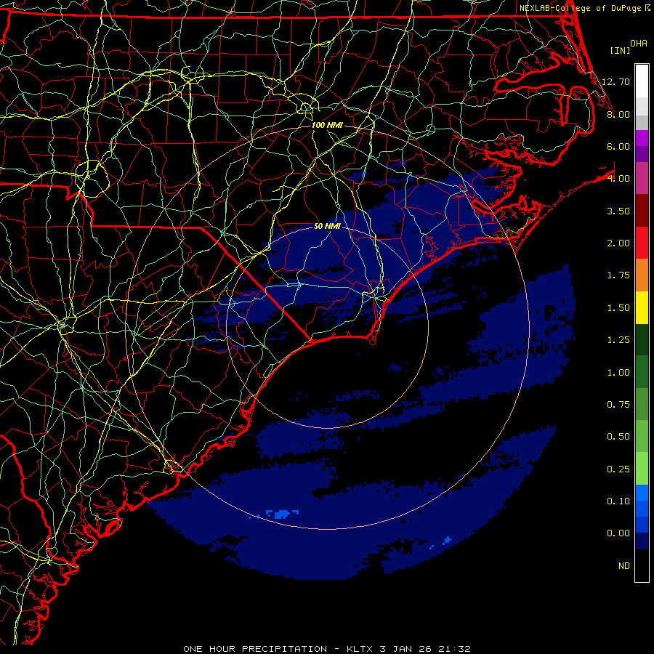Click the 3.50 legend value
Image resolution: width=654 pixels, height=654 pixels.
618,211
